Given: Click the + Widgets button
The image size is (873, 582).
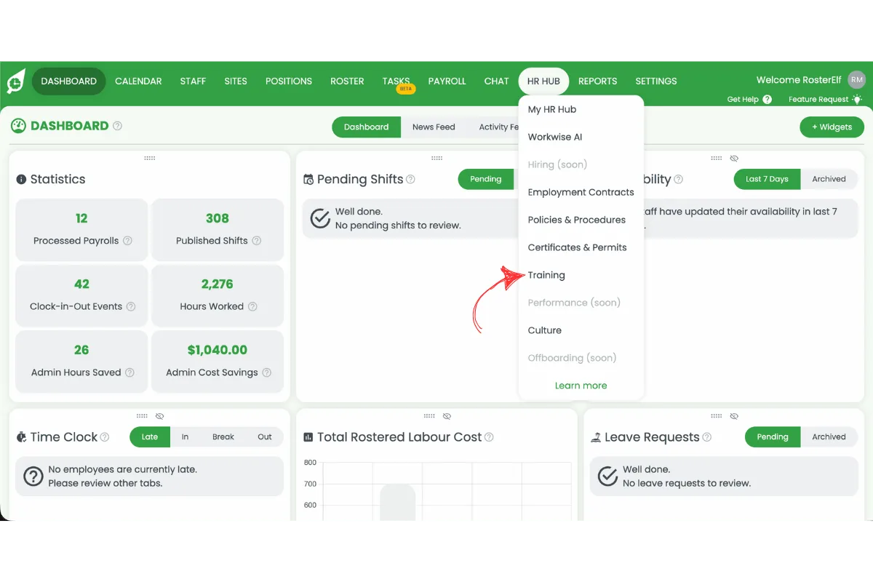Looking at the screenshot, I should click(x=832, y=127).
